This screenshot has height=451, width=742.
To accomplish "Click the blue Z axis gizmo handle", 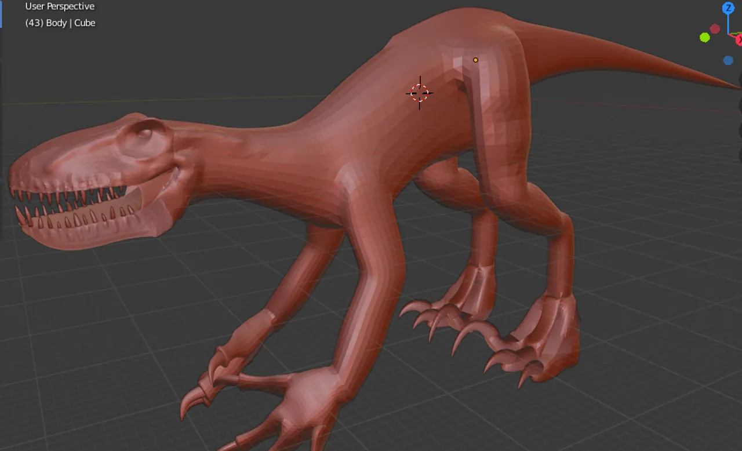I will click(728, 8).
